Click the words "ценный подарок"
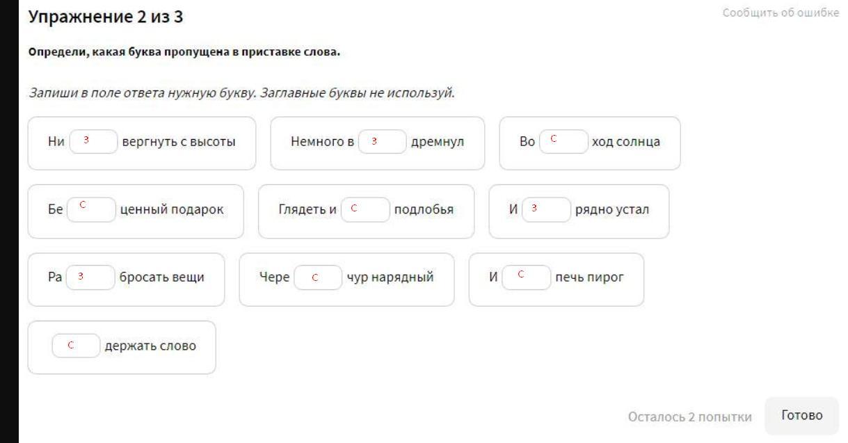The image size is (848, 443). 172,210
